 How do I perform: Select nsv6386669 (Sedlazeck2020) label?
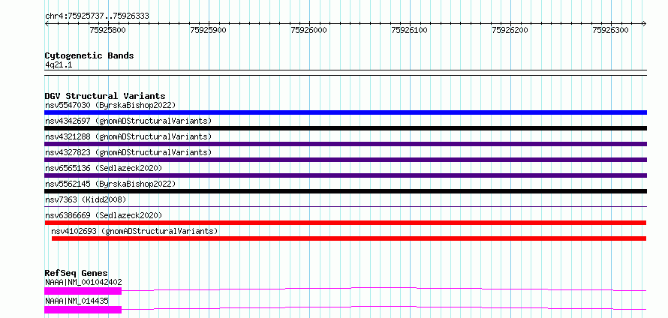[104, 215]
